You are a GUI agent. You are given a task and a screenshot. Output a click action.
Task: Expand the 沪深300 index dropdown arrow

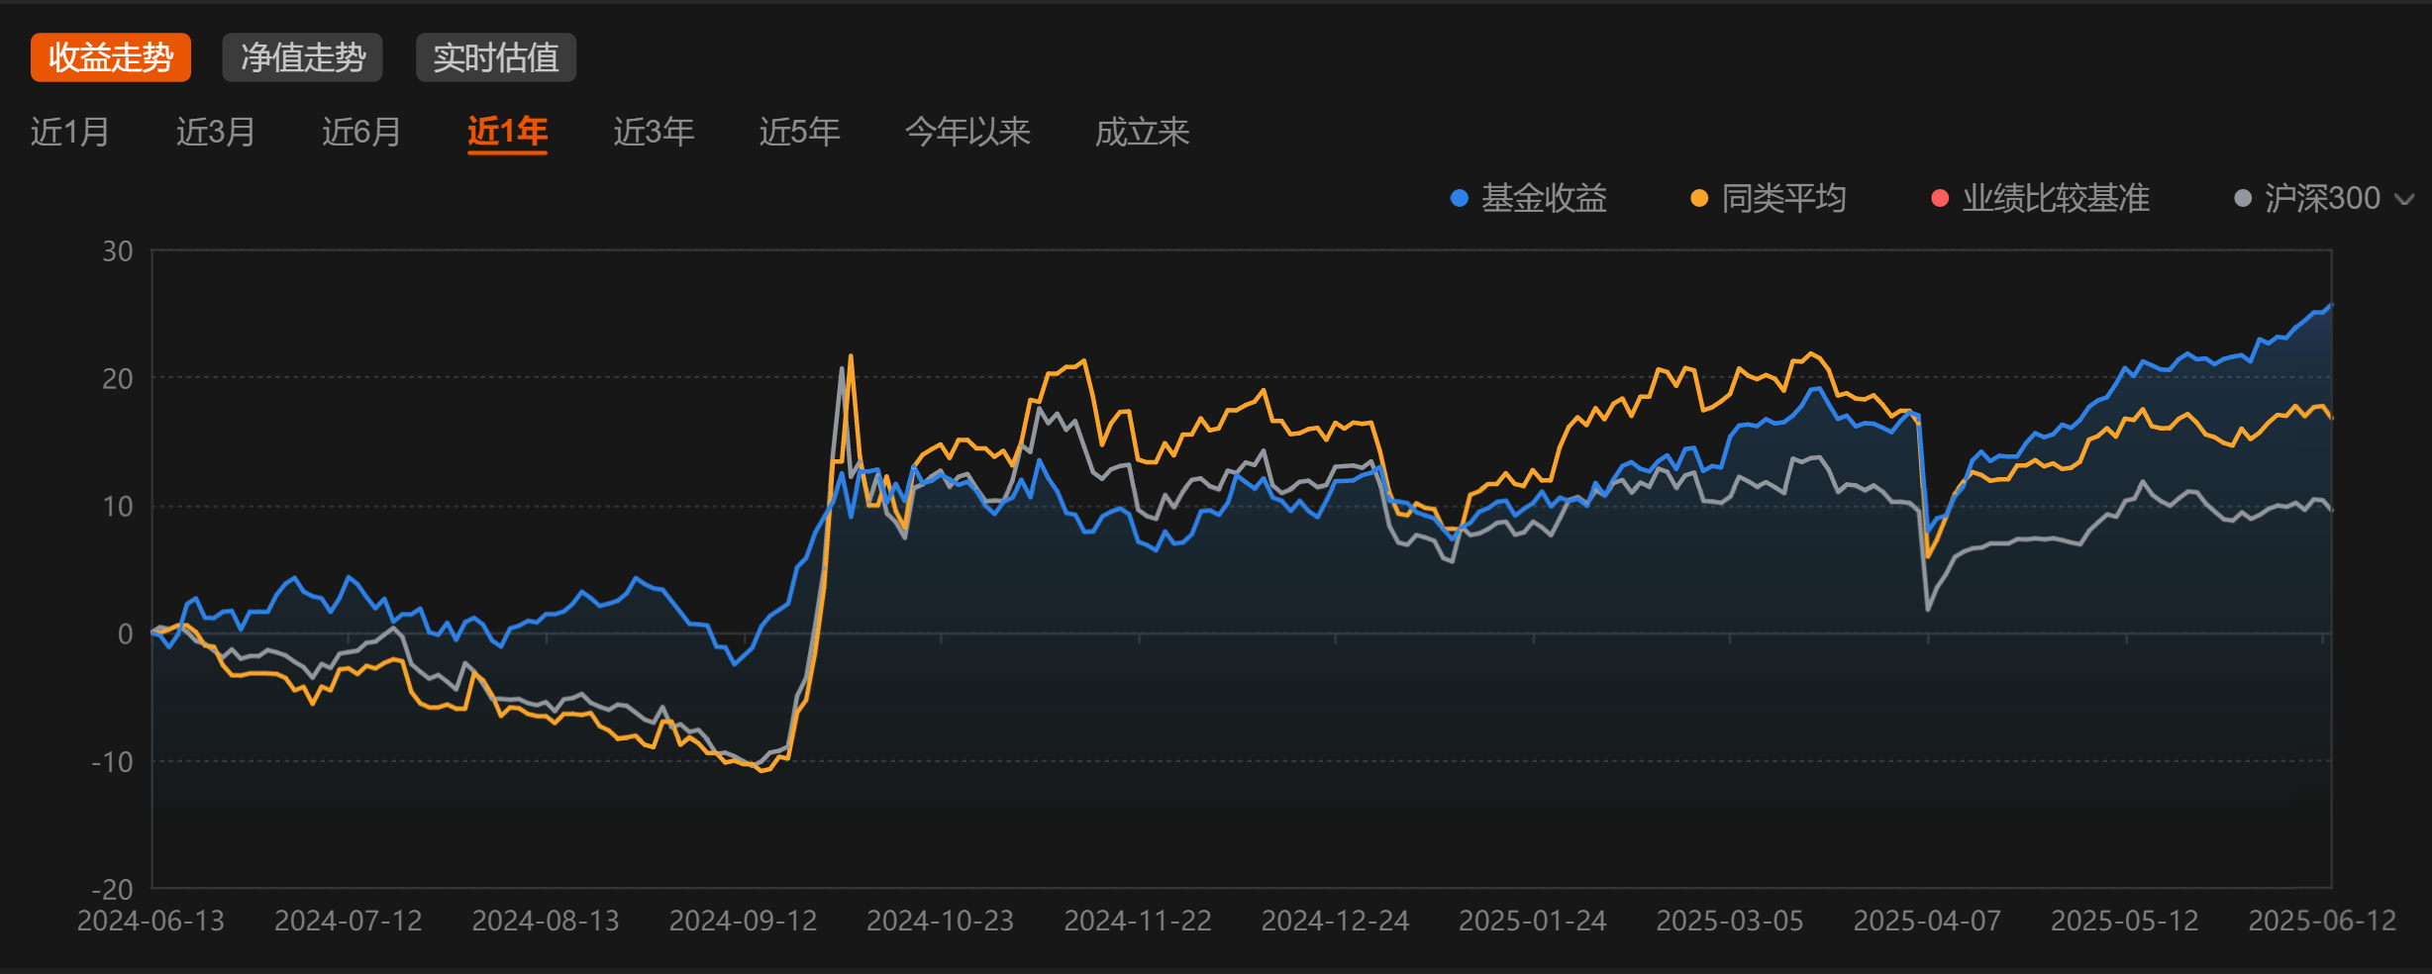coord(2404,199)
